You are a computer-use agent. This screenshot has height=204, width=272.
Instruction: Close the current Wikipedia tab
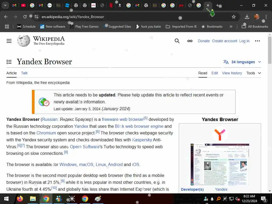(208, 5)
